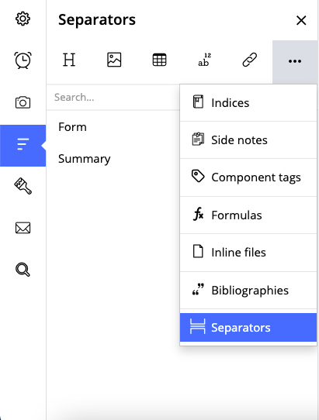
Task: Show images list via picture icon
Action: 114,60
